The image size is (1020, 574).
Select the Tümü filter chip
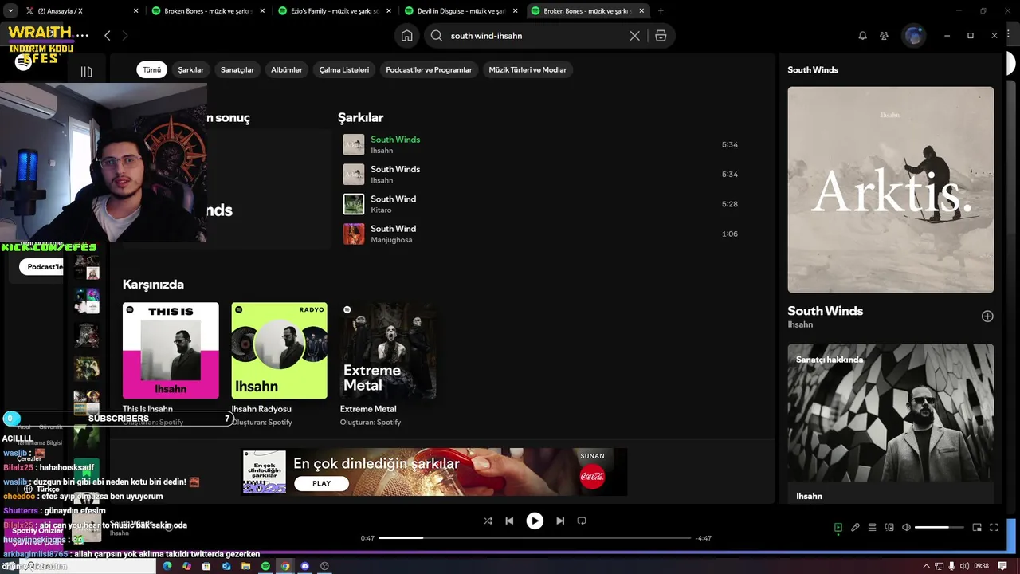click(x=151, y=69)
